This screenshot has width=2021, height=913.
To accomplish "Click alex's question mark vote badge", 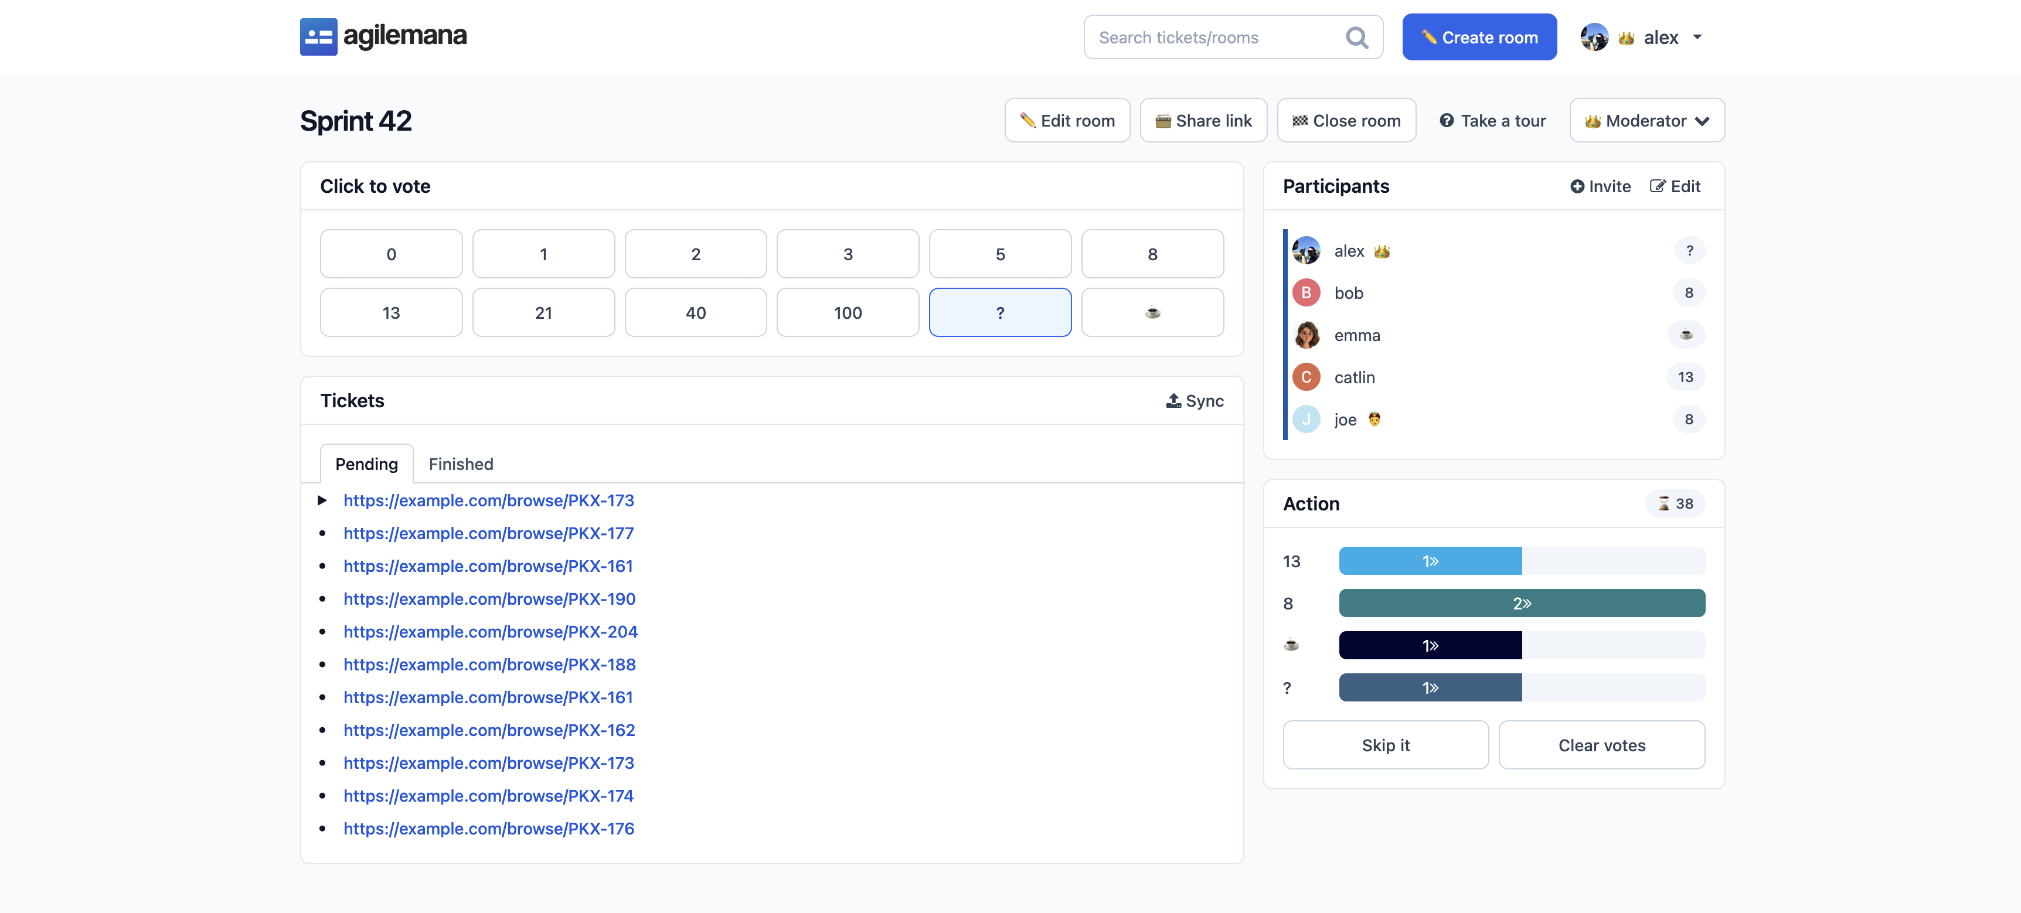I will 1689,251.
